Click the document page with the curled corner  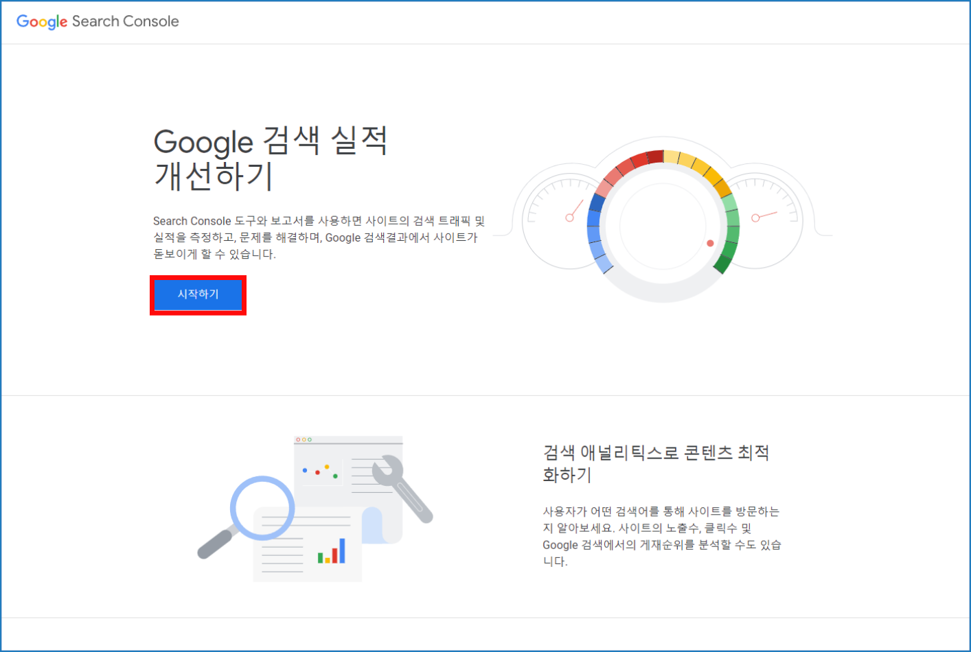[373, 525]
